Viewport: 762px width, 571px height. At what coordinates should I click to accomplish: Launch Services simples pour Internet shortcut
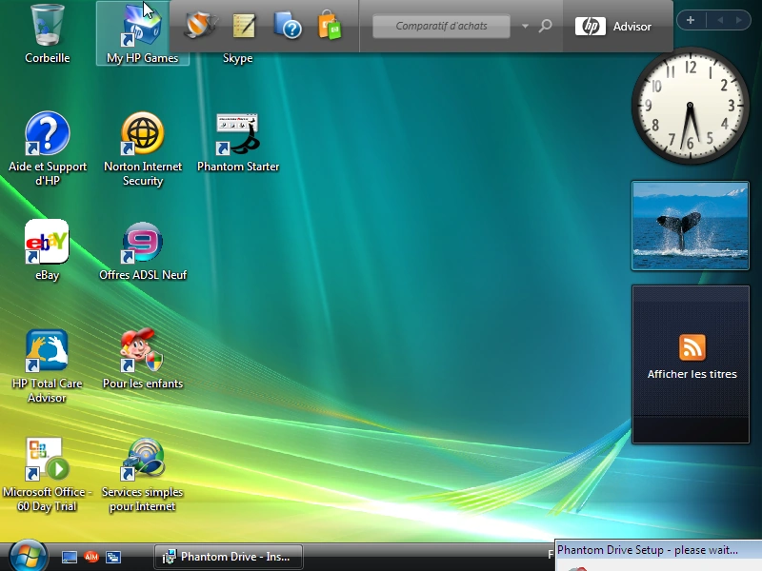tap(143, 475)
